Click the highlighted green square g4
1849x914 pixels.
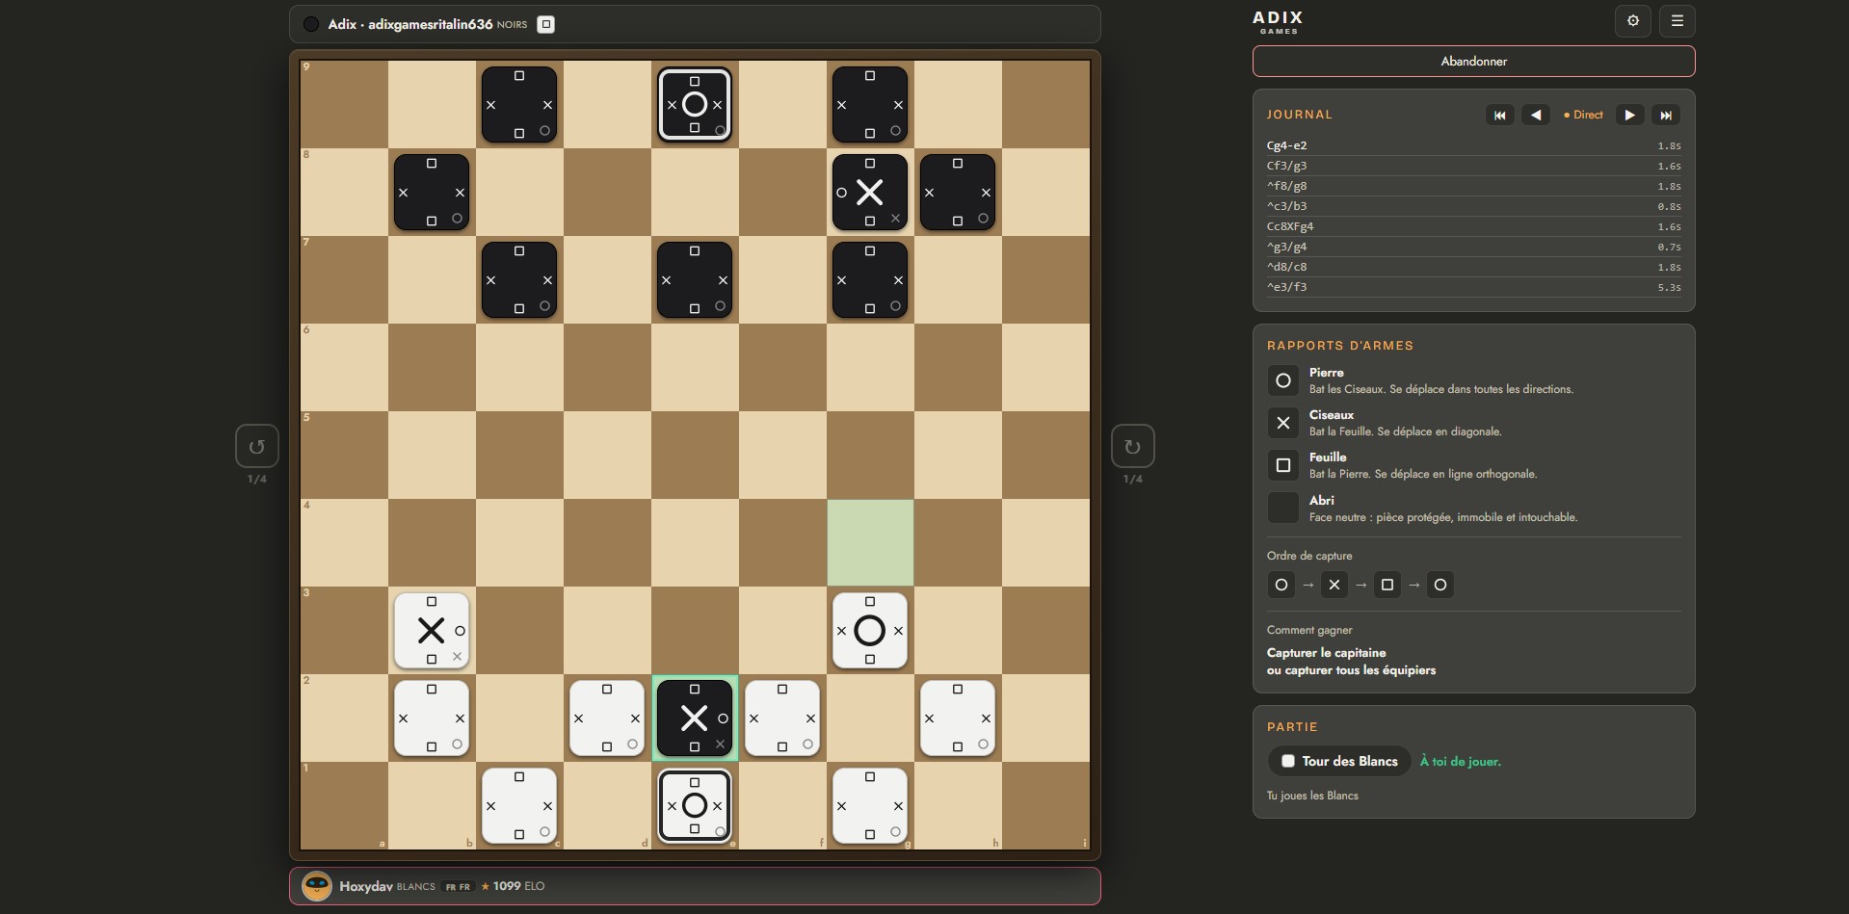click(x=870, y=543)
